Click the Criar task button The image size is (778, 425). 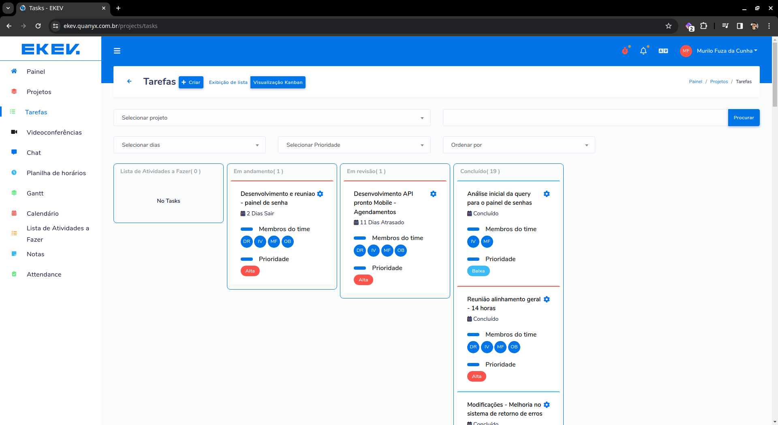pos(191,82)
